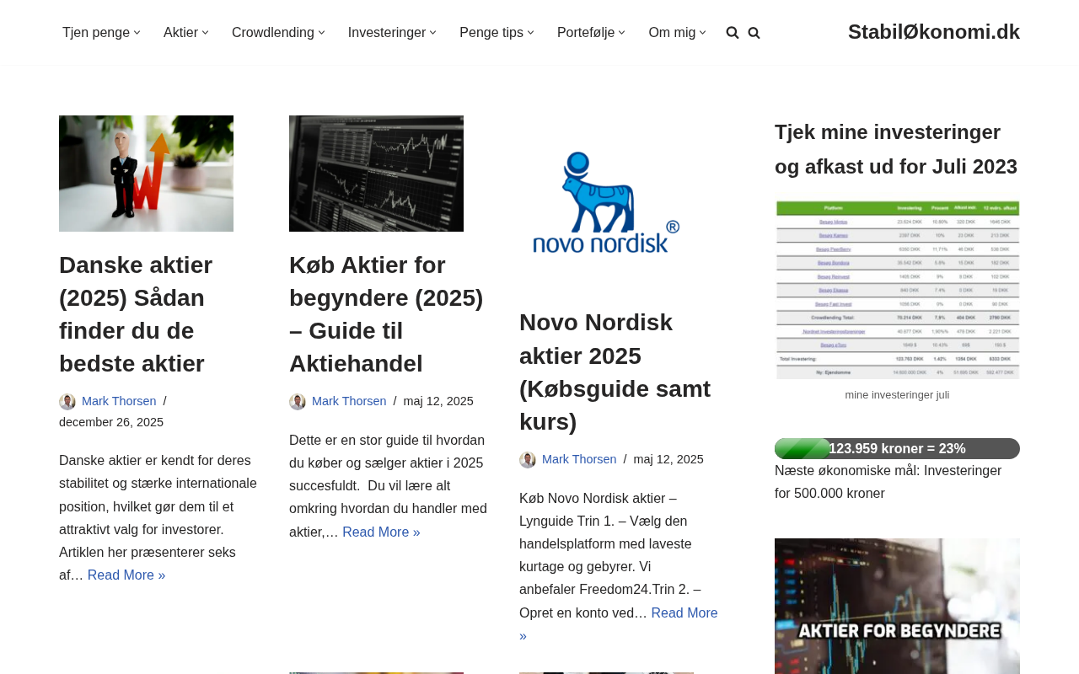Click the second search magnifier icon
The width and height of the screenshot is (1079, 674).
[x=754, y=33]
